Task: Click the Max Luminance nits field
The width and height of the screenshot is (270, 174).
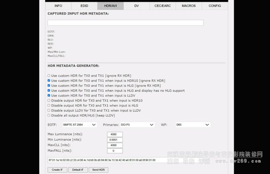Action: coord(115,134)
